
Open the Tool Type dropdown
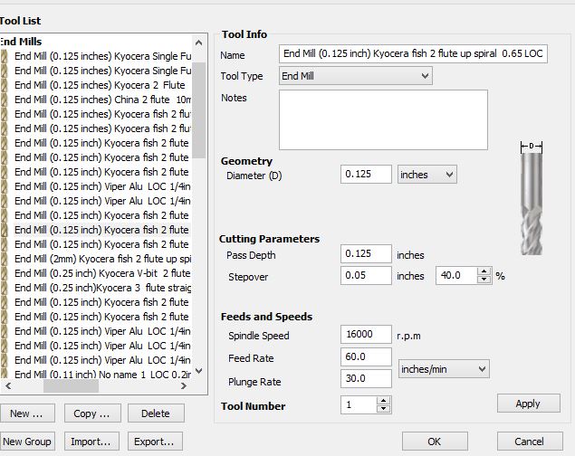[x=355, y=77]
